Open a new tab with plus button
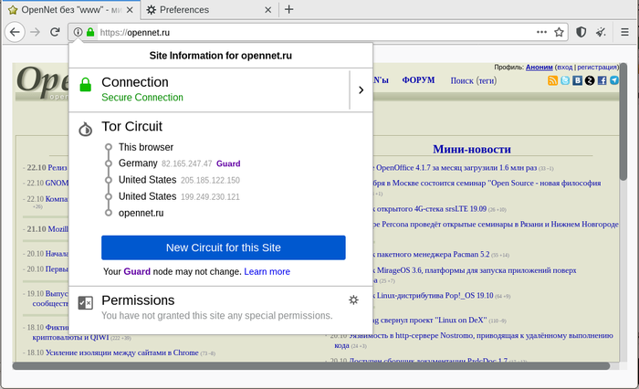639x389 pixels. pyautogui.click(x=289, y=10)
